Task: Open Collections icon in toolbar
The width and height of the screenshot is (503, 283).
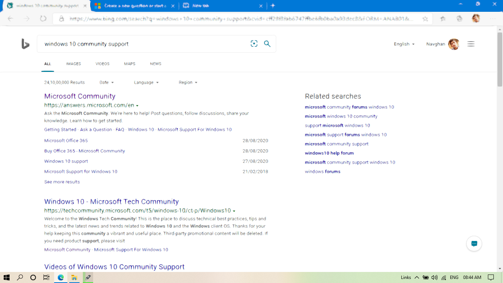Action: coord(459,19)
